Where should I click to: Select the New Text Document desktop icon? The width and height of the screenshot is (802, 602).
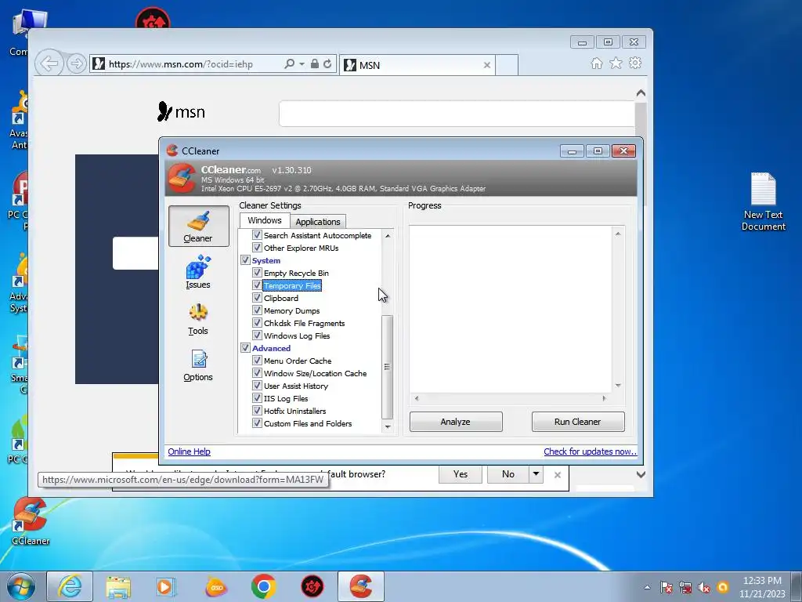[763, 201]
